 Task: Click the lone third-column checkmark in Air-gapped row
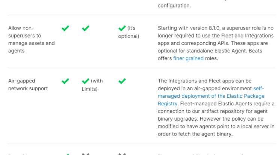click(122, 81)
